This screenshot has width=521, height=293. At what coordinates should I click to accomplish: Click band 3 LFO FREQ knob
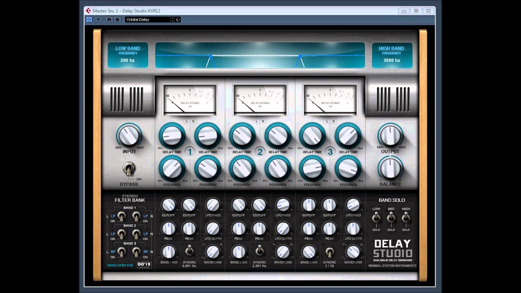pyautogui.click(x=353, y=205)
